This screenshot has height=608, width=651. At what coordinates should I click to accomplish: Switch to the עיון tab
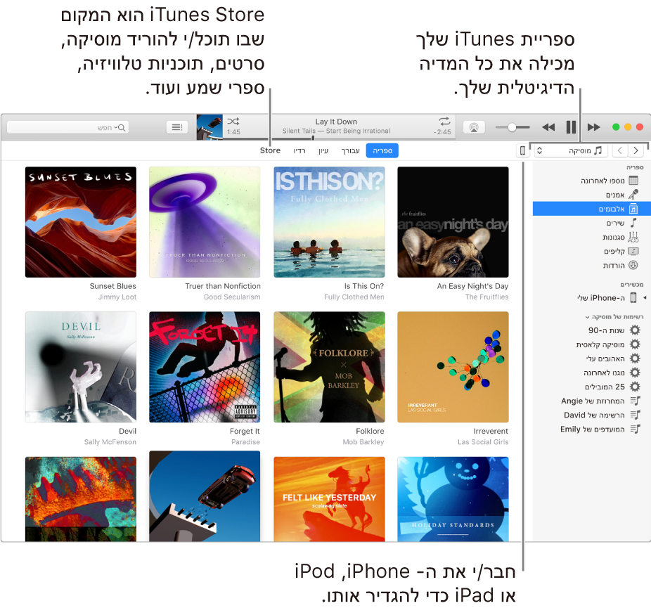(323, 150)
